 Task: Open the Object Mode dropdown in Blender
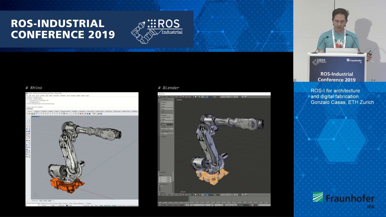tap(188, 97)
